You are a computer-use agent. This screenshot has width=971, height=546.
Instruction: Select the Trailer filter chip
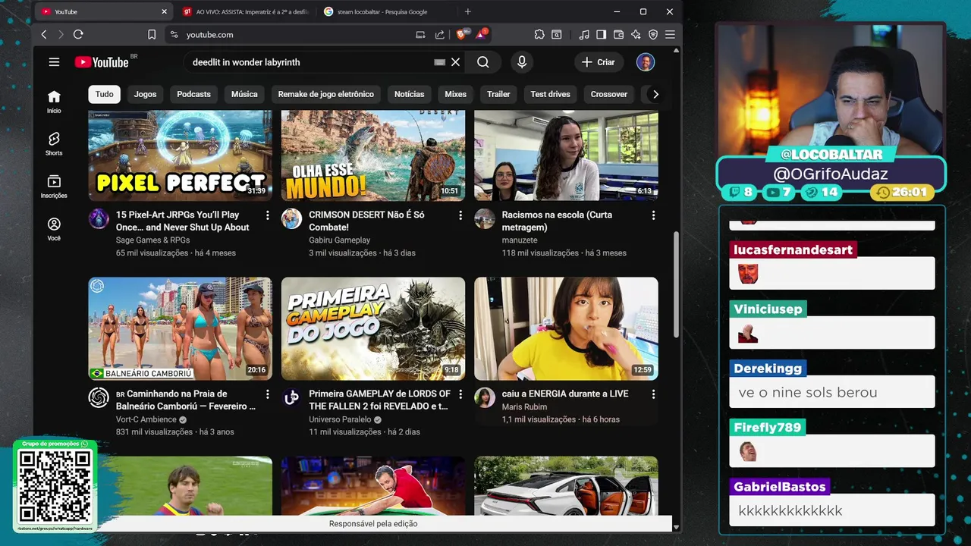[x=498, y=94]
